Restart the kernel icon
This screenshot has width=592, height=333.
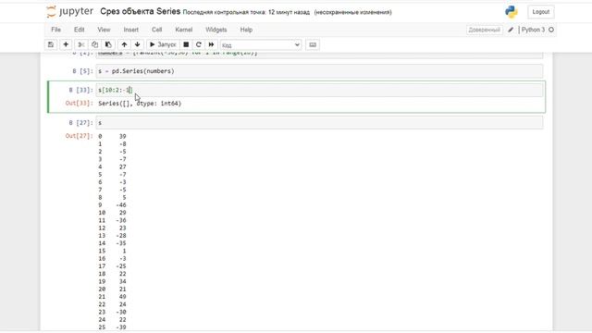(199, 44)
